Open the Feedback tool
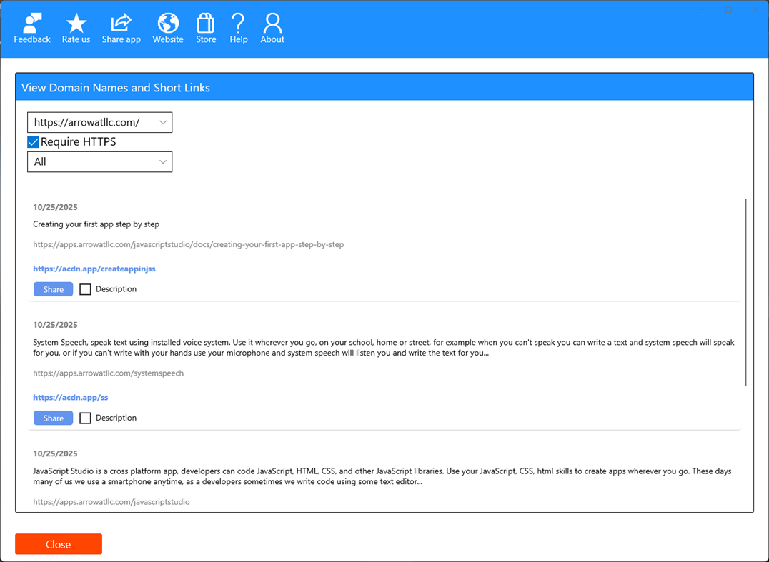The height and width of the screenshot is (562, 769). [31, 26]
